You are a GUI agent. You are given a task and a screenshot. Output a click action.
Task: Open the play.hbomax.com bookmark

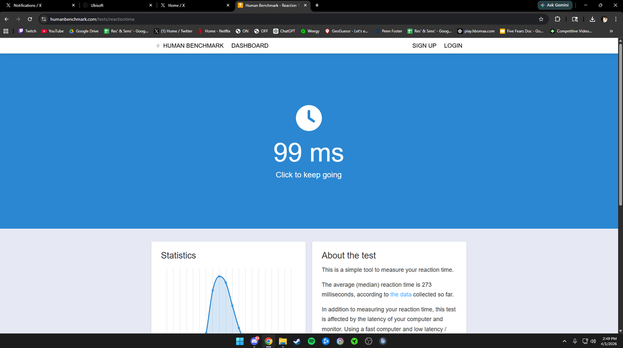[476, 31]
